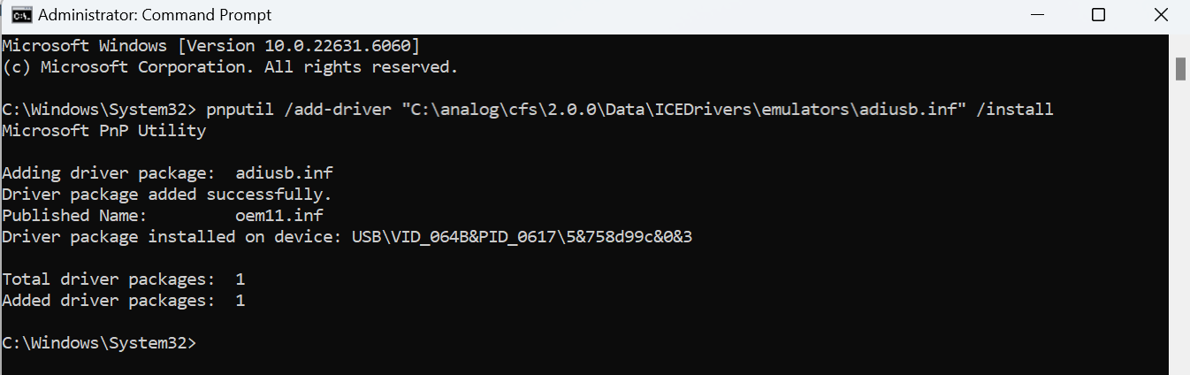Click the "Total driver packages" line
The height and width of the screenshot is (375, 1190).
click(123, 279)
